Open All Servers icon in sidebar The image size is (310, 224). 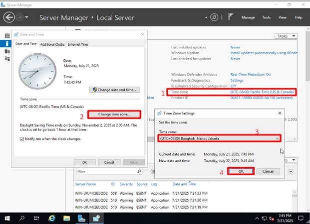point(7,51)
